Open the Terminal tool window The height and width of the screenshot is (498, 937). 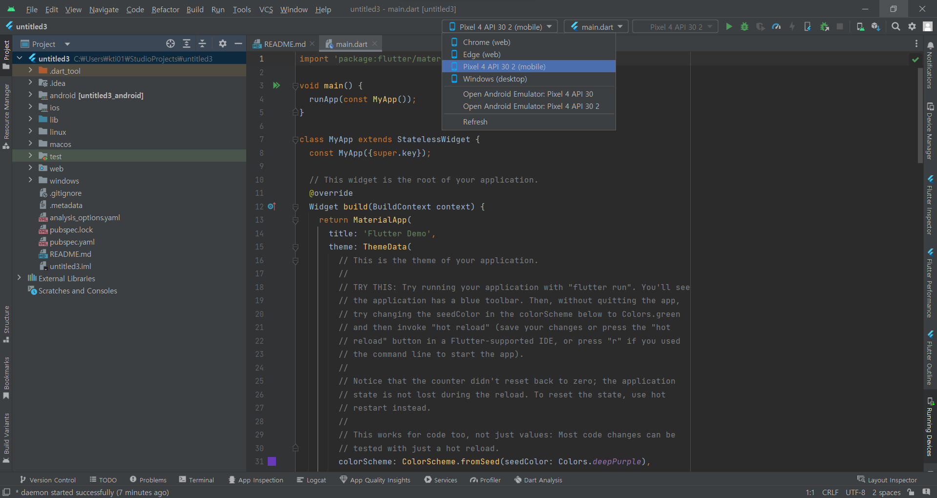click(196, 480)
